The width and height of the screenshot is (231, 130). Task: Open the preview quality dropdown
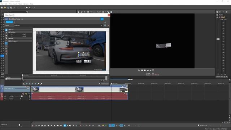(x=96, y=12)
